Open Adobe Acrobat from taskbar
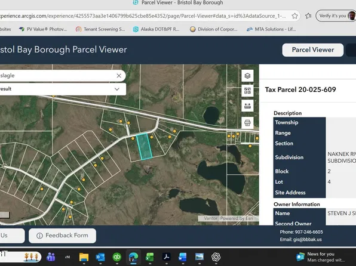The height and width of the screenshot is (266, 356). tap(167, 257)
